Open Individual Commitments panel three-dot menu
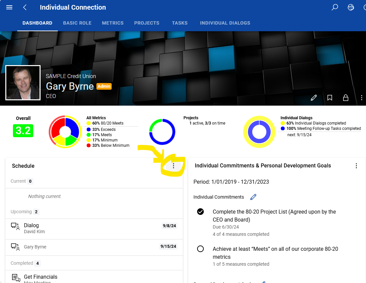Image resolution: width=366 pixels, height=283 pixels. pos(356,166)
